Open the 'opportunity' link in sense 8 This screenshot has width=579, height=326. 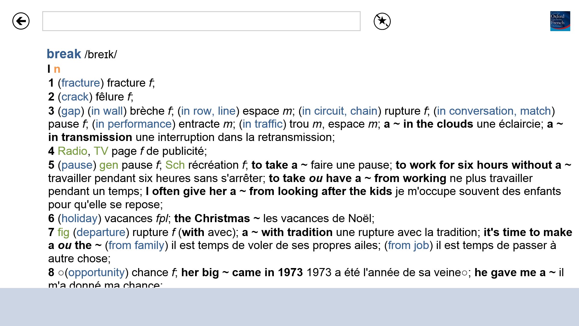96,272
